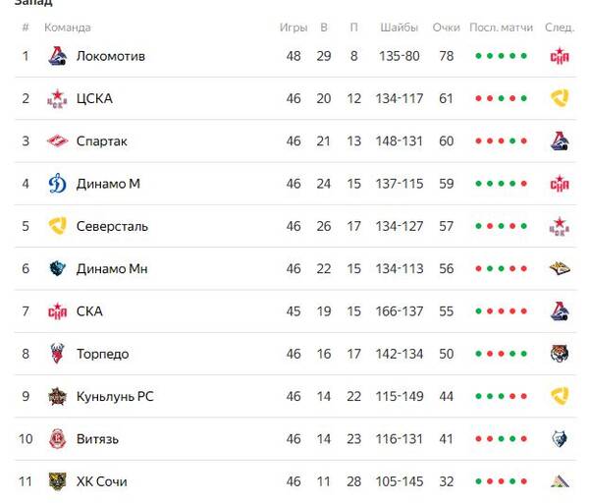This screenshot has height=504, width=589.
Task: Open the Локомотив team name link
Action: coord(111,56)
